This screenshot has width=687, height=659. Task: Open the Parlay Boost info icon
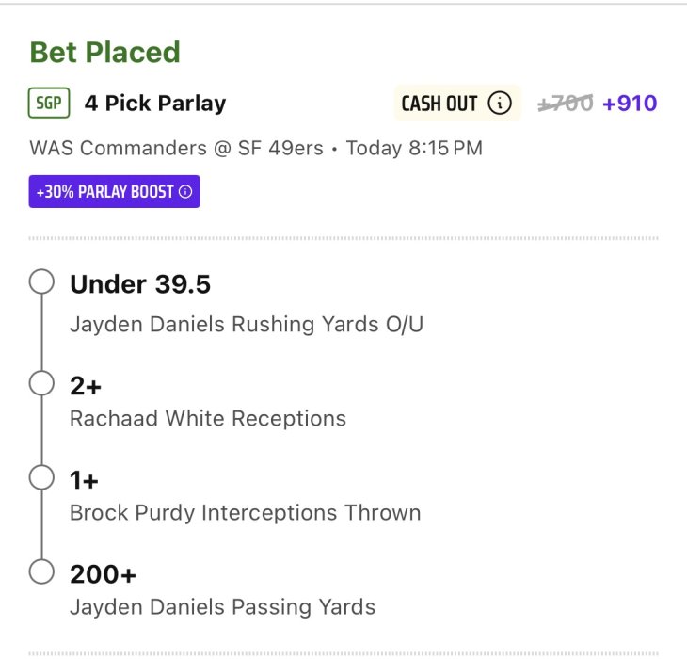tap(185, 191)
